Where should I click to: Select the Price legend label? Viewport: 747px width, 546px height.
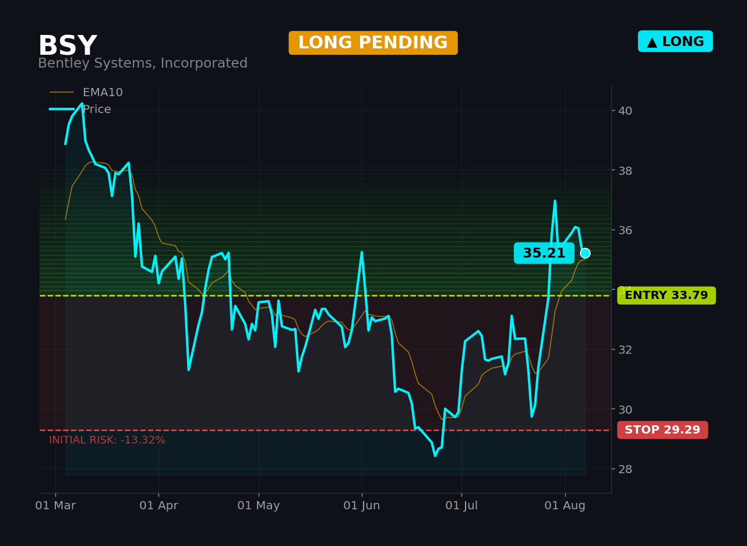pos(97,110)
